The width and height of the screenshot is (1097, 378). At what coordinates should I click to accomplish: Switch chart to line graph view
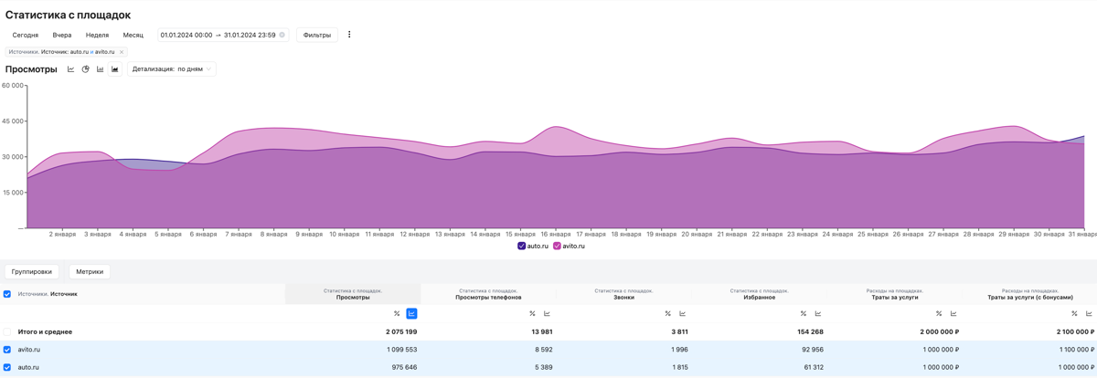click(x=71, y=69)
